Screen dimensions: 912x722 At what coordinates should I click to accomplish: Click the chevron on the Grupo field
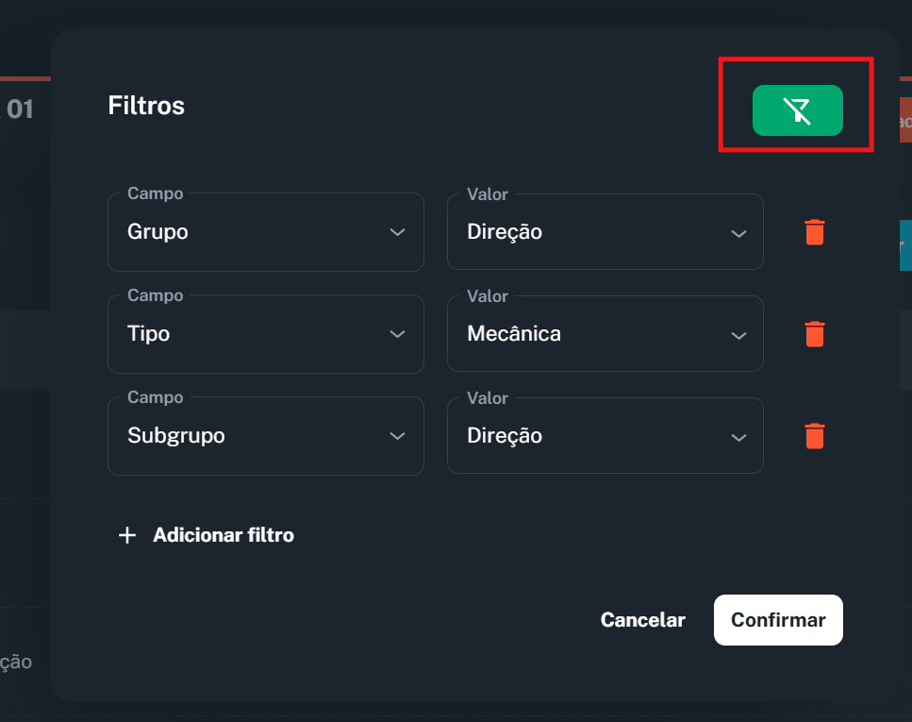tap(398, 232)
